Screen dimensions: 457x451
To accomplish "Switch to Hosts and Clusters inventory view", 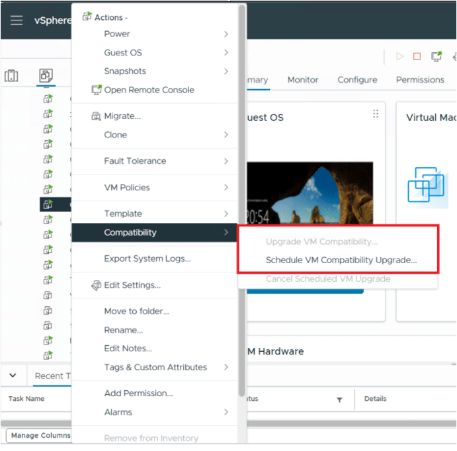I will (x=12, y=76).
